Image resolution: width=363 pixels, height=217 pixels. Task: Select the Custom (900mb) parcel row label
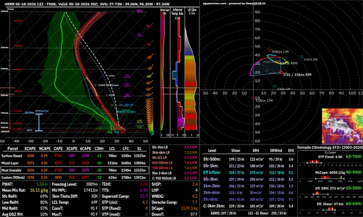[13, 178]
